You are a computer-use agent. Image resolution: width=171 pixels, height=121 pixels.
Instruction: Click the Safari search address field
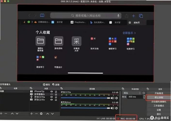click(86, 16)
